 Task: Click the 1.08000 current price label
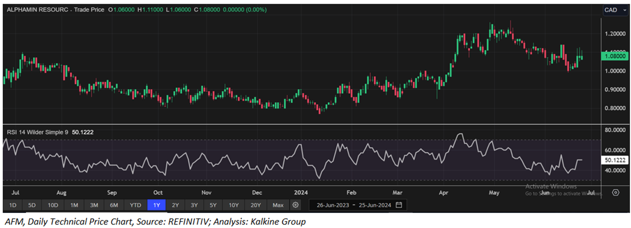(x=615, y=56)
